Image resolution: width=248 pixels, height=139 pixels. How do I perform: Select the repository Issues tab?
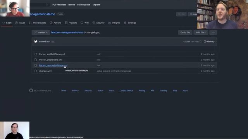click(20, 23)
